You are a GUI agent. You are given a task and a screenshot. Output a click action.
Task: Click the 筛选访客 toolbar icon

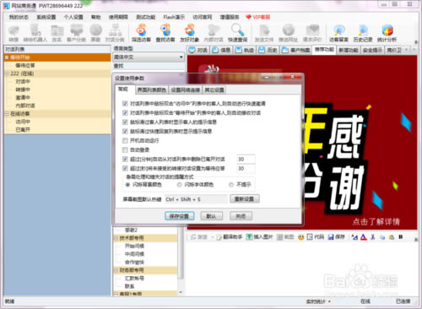142,33
